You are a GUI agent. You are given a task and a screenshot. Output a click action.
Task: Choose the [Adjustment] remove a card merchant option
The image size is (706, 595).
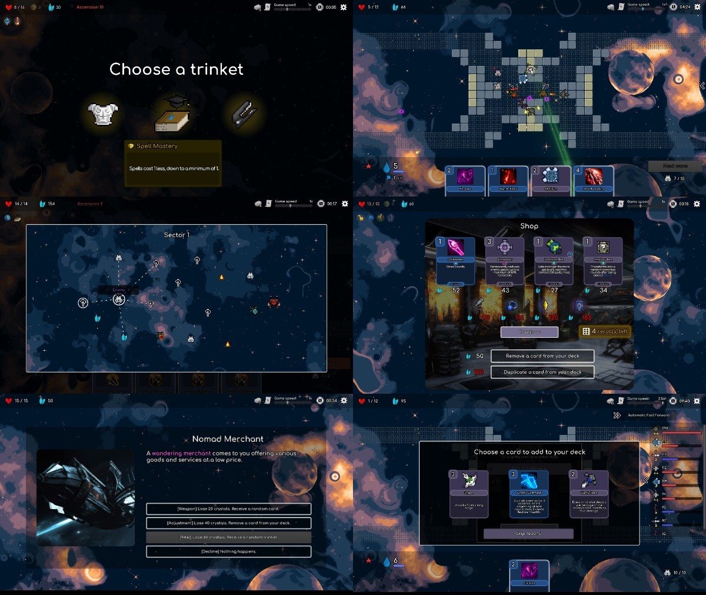tap(228, 523)
